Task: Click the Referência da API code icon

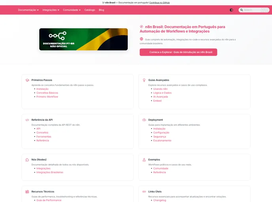Action: pyautogui.click(x=27, y=120)
